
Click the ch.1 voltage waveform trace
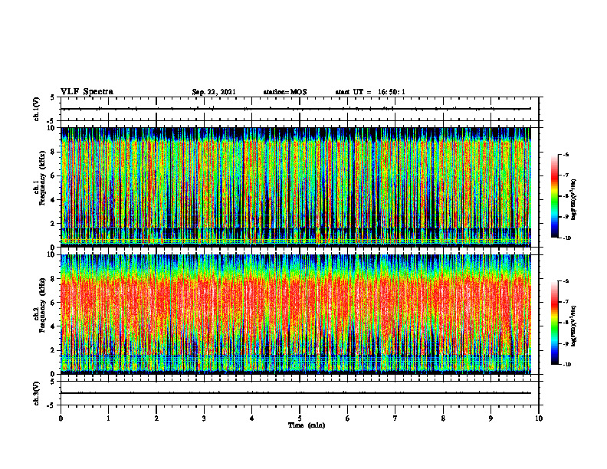point(296,109)
